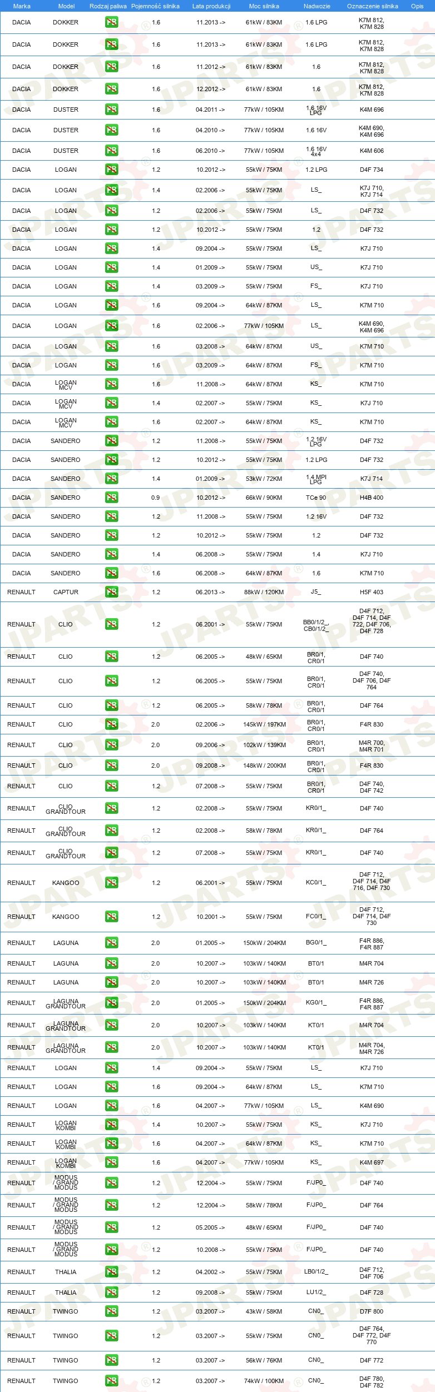Click fuel icon in Logan MCV 11.2008 row

tap(111, 384)
